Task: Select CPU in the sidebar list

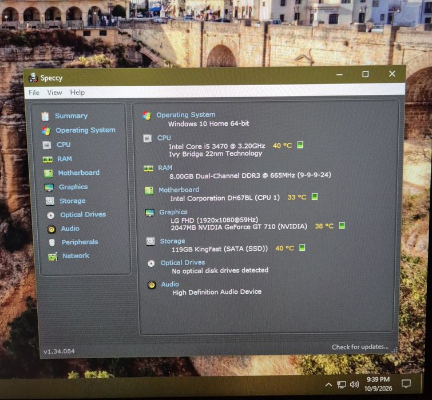Action: click(x=64, y=145)
